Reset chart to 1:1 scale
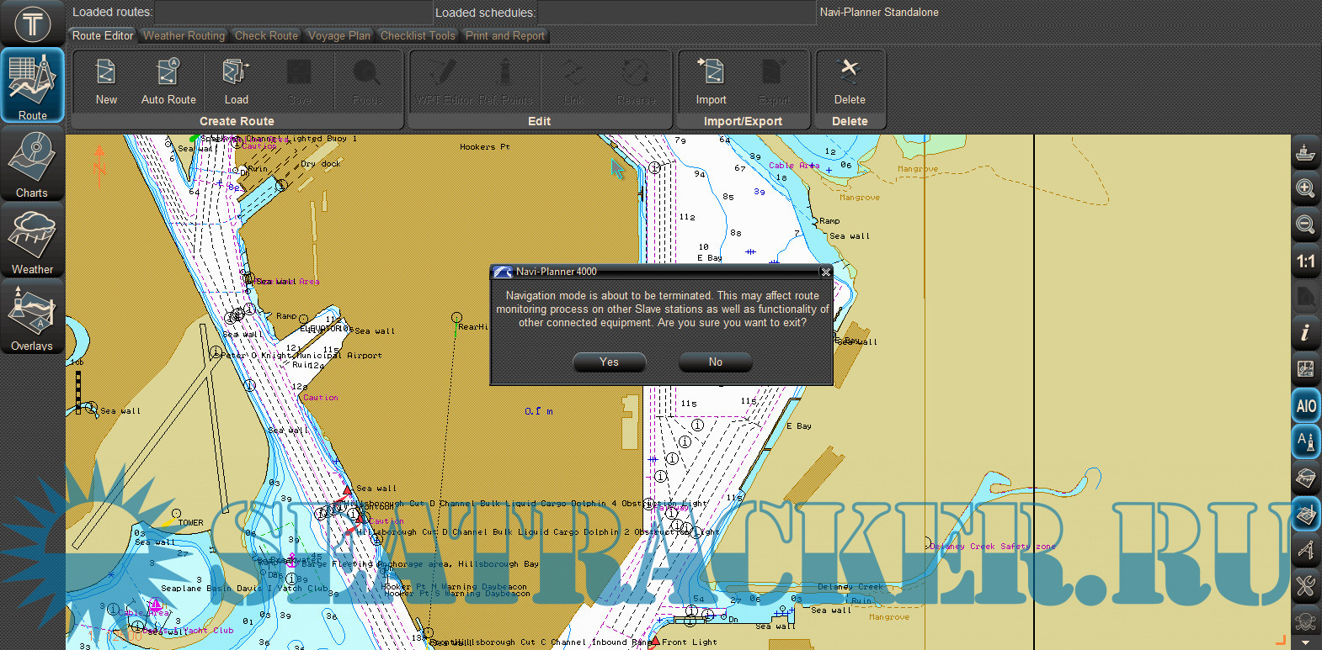Viewport: 1322px width, 650px height. (x=1305, y=262)
